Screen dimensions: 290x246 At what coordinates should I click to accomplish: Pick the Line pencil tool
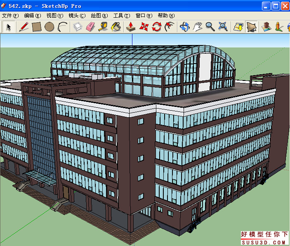tap(24, 27)
